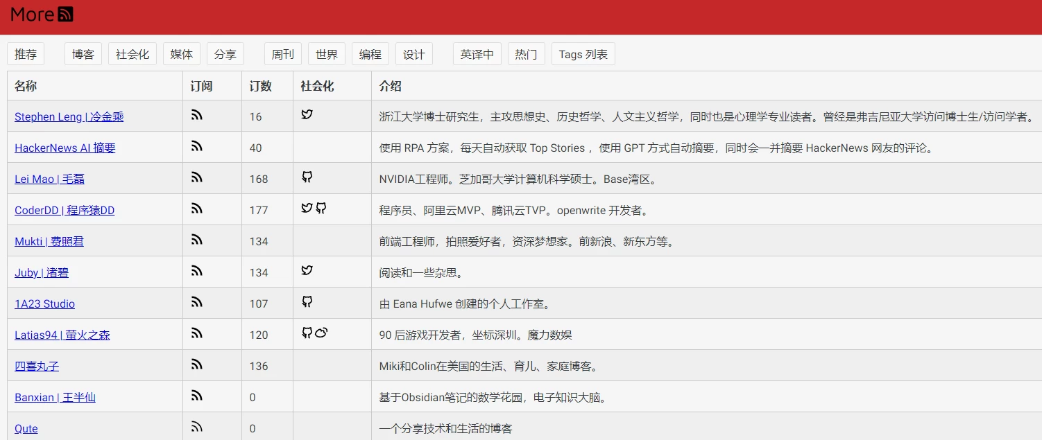Screen dimensions: 1042x440
Task: Open the 周刊 category
Action: (282, 54)
